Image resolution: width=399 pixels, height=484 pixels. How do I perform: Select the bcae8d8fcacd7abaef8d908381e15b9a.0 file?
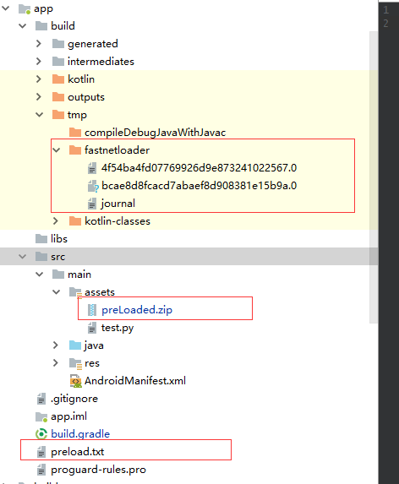[x=199, y=186]
